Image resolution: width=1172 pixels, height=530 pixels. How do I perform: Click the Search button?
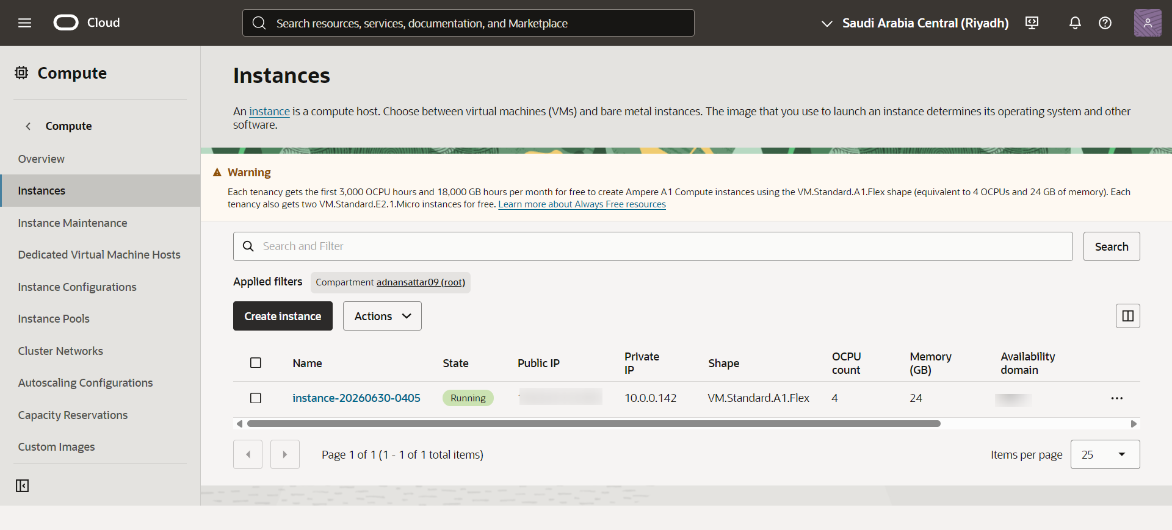[1112, 246]
